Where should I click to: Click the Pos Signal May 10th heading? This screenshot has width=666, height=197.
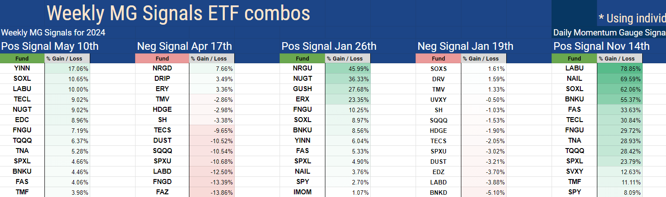(x=50, y=46)
